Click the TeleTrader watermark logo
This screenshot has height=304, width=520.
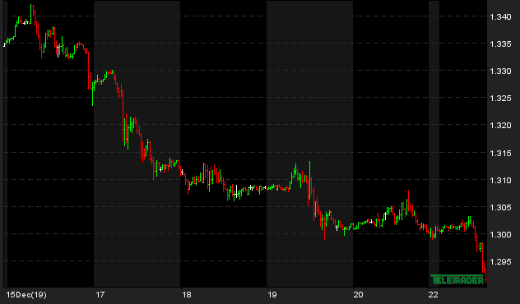click(x=457, y=279)
